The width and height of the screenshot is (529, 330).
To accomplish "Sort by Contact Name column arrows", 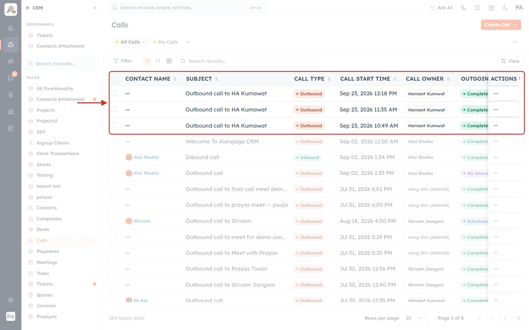I will [x=175, y=79].
